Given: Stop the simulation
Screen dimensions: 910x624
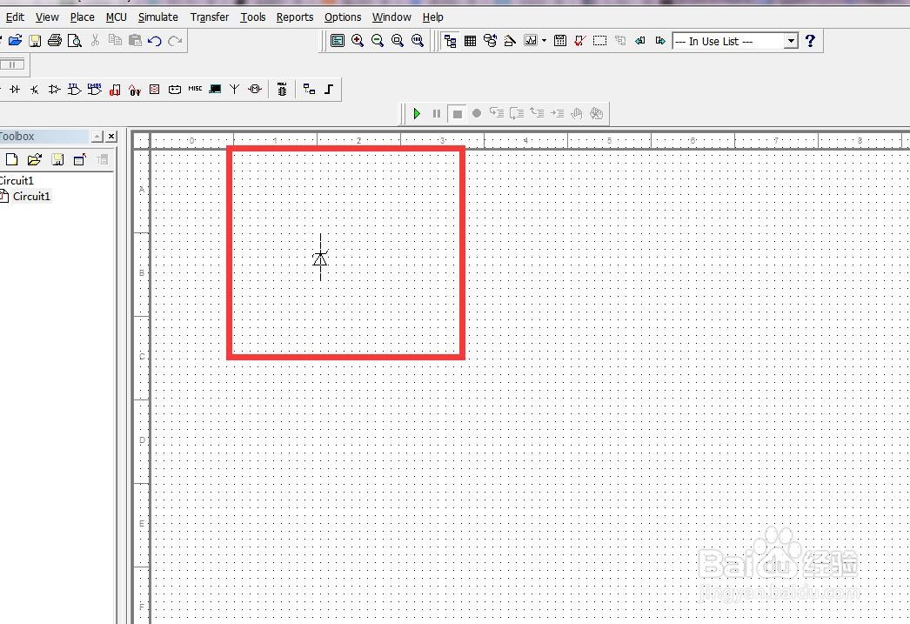Looking at the screenshot, I should tap(458, 114).
